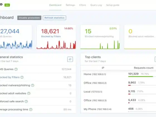156x117 pixels.
Task: Click the 15 Blocked malware/phishing card
Action: click(x=100, y=37)
